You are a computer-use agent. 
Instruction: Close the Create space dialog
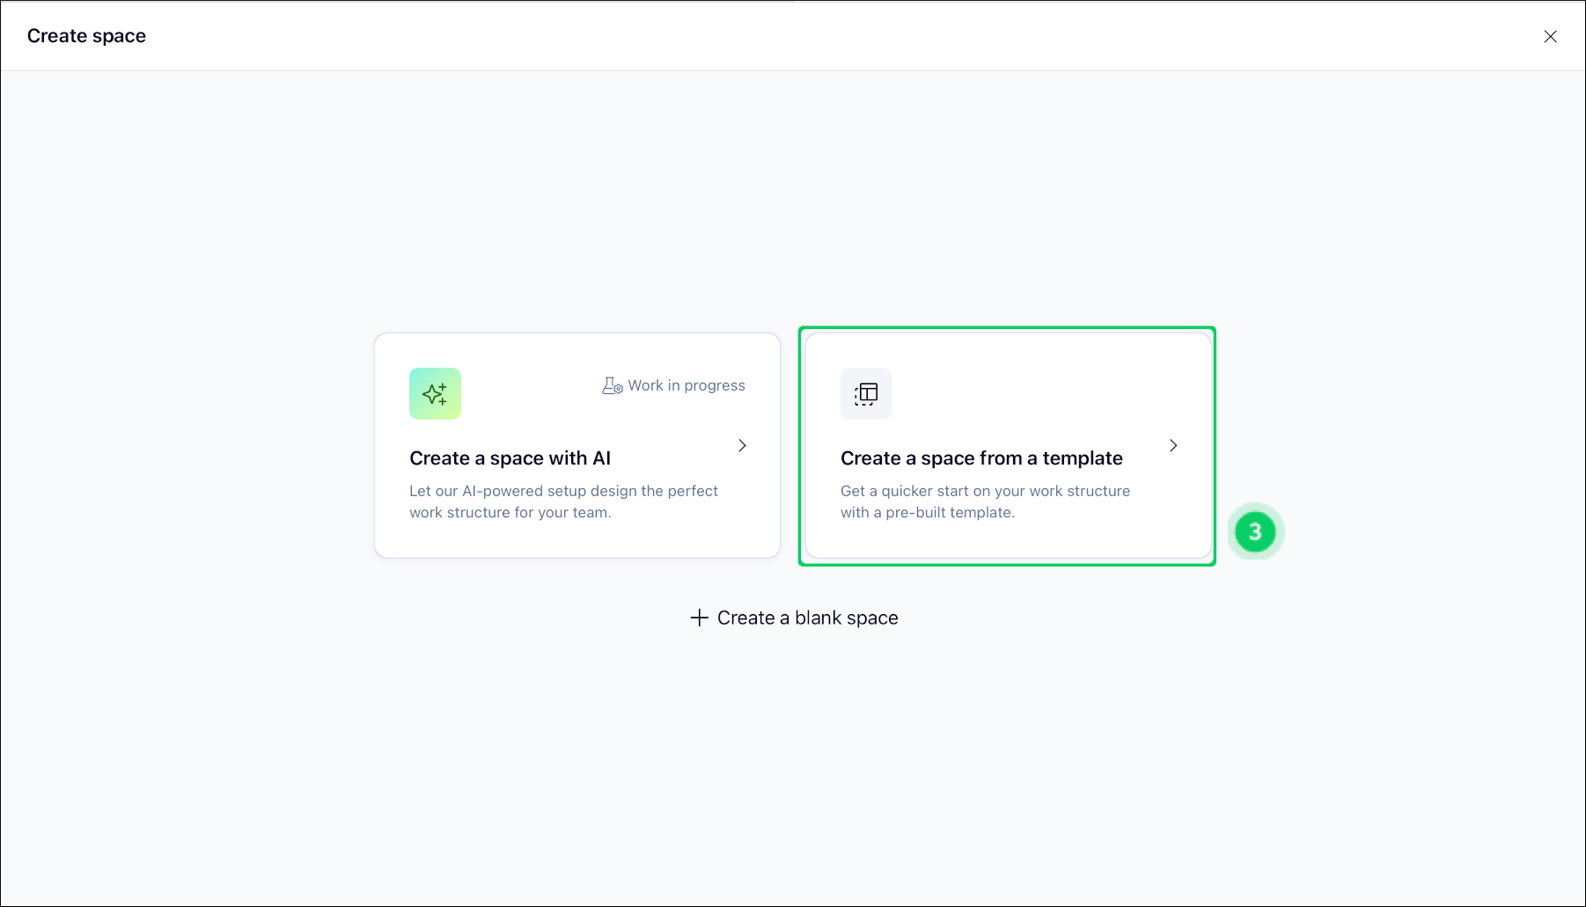point(1550,36)
